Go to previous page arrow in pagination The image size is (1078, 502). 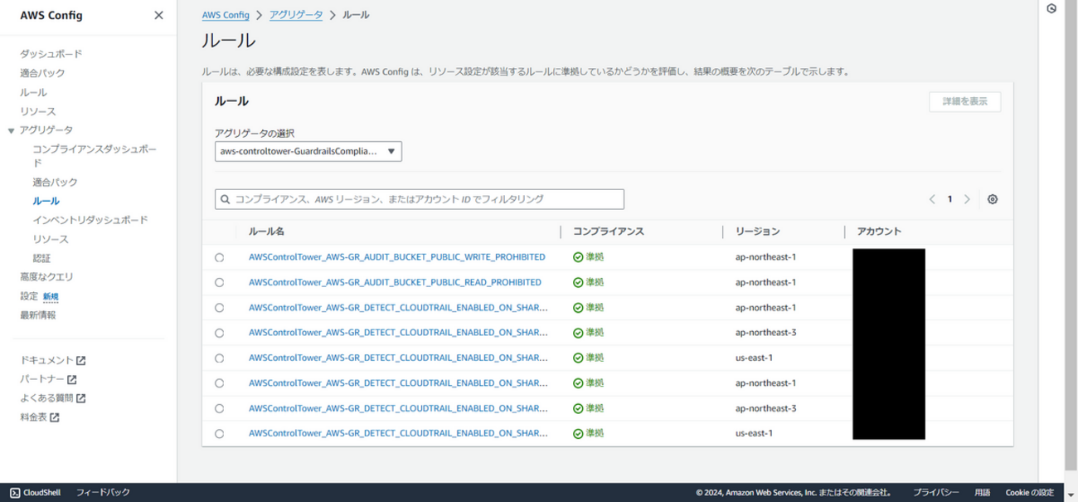tap(932, 199)
